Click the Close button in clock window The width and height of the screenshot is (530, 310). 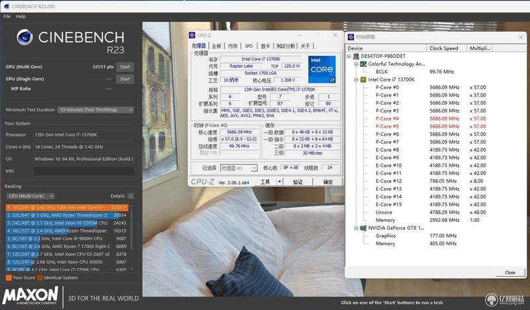[x=510, y=272]
